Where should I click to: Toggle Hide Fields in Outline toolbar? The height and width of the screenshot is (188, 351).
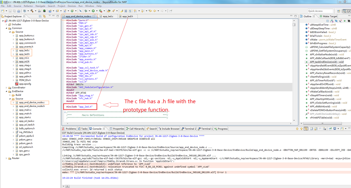336,21
